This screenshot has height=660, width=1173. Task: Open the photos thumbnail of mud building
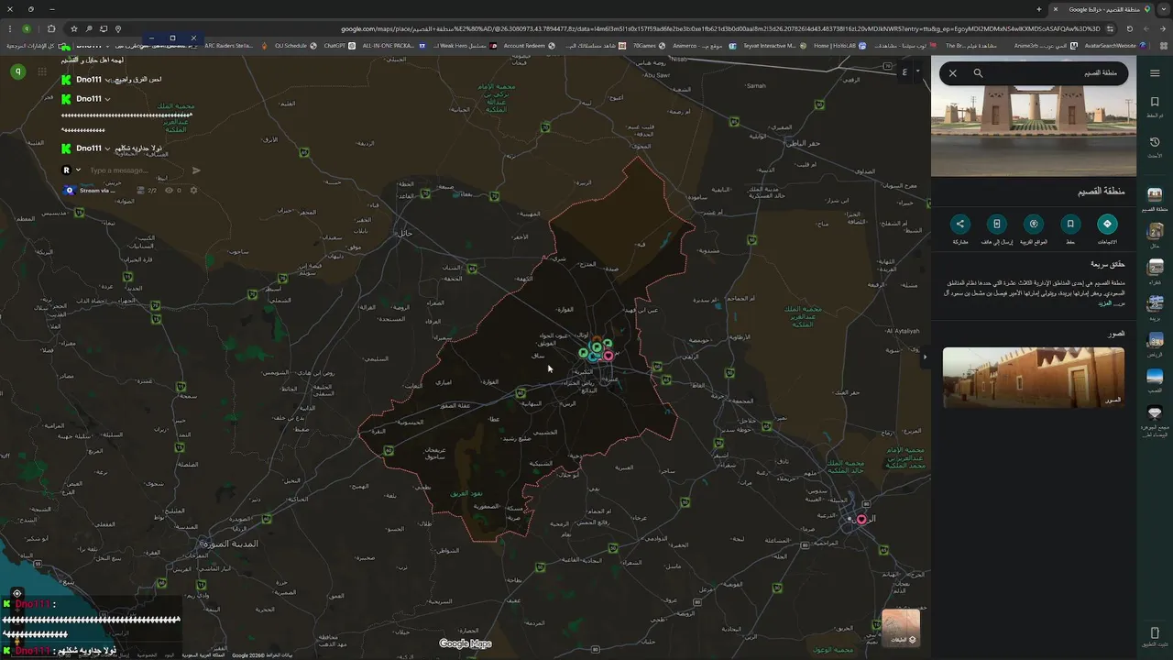point(1034,377)
